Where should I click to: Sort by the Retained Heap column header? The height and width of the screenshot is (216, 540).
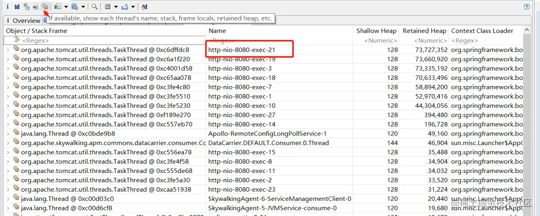point(425,31)
